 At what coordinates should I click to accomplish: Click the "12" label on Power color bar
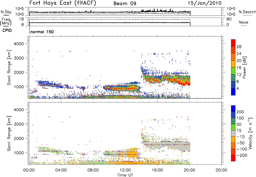coord(239,75)
